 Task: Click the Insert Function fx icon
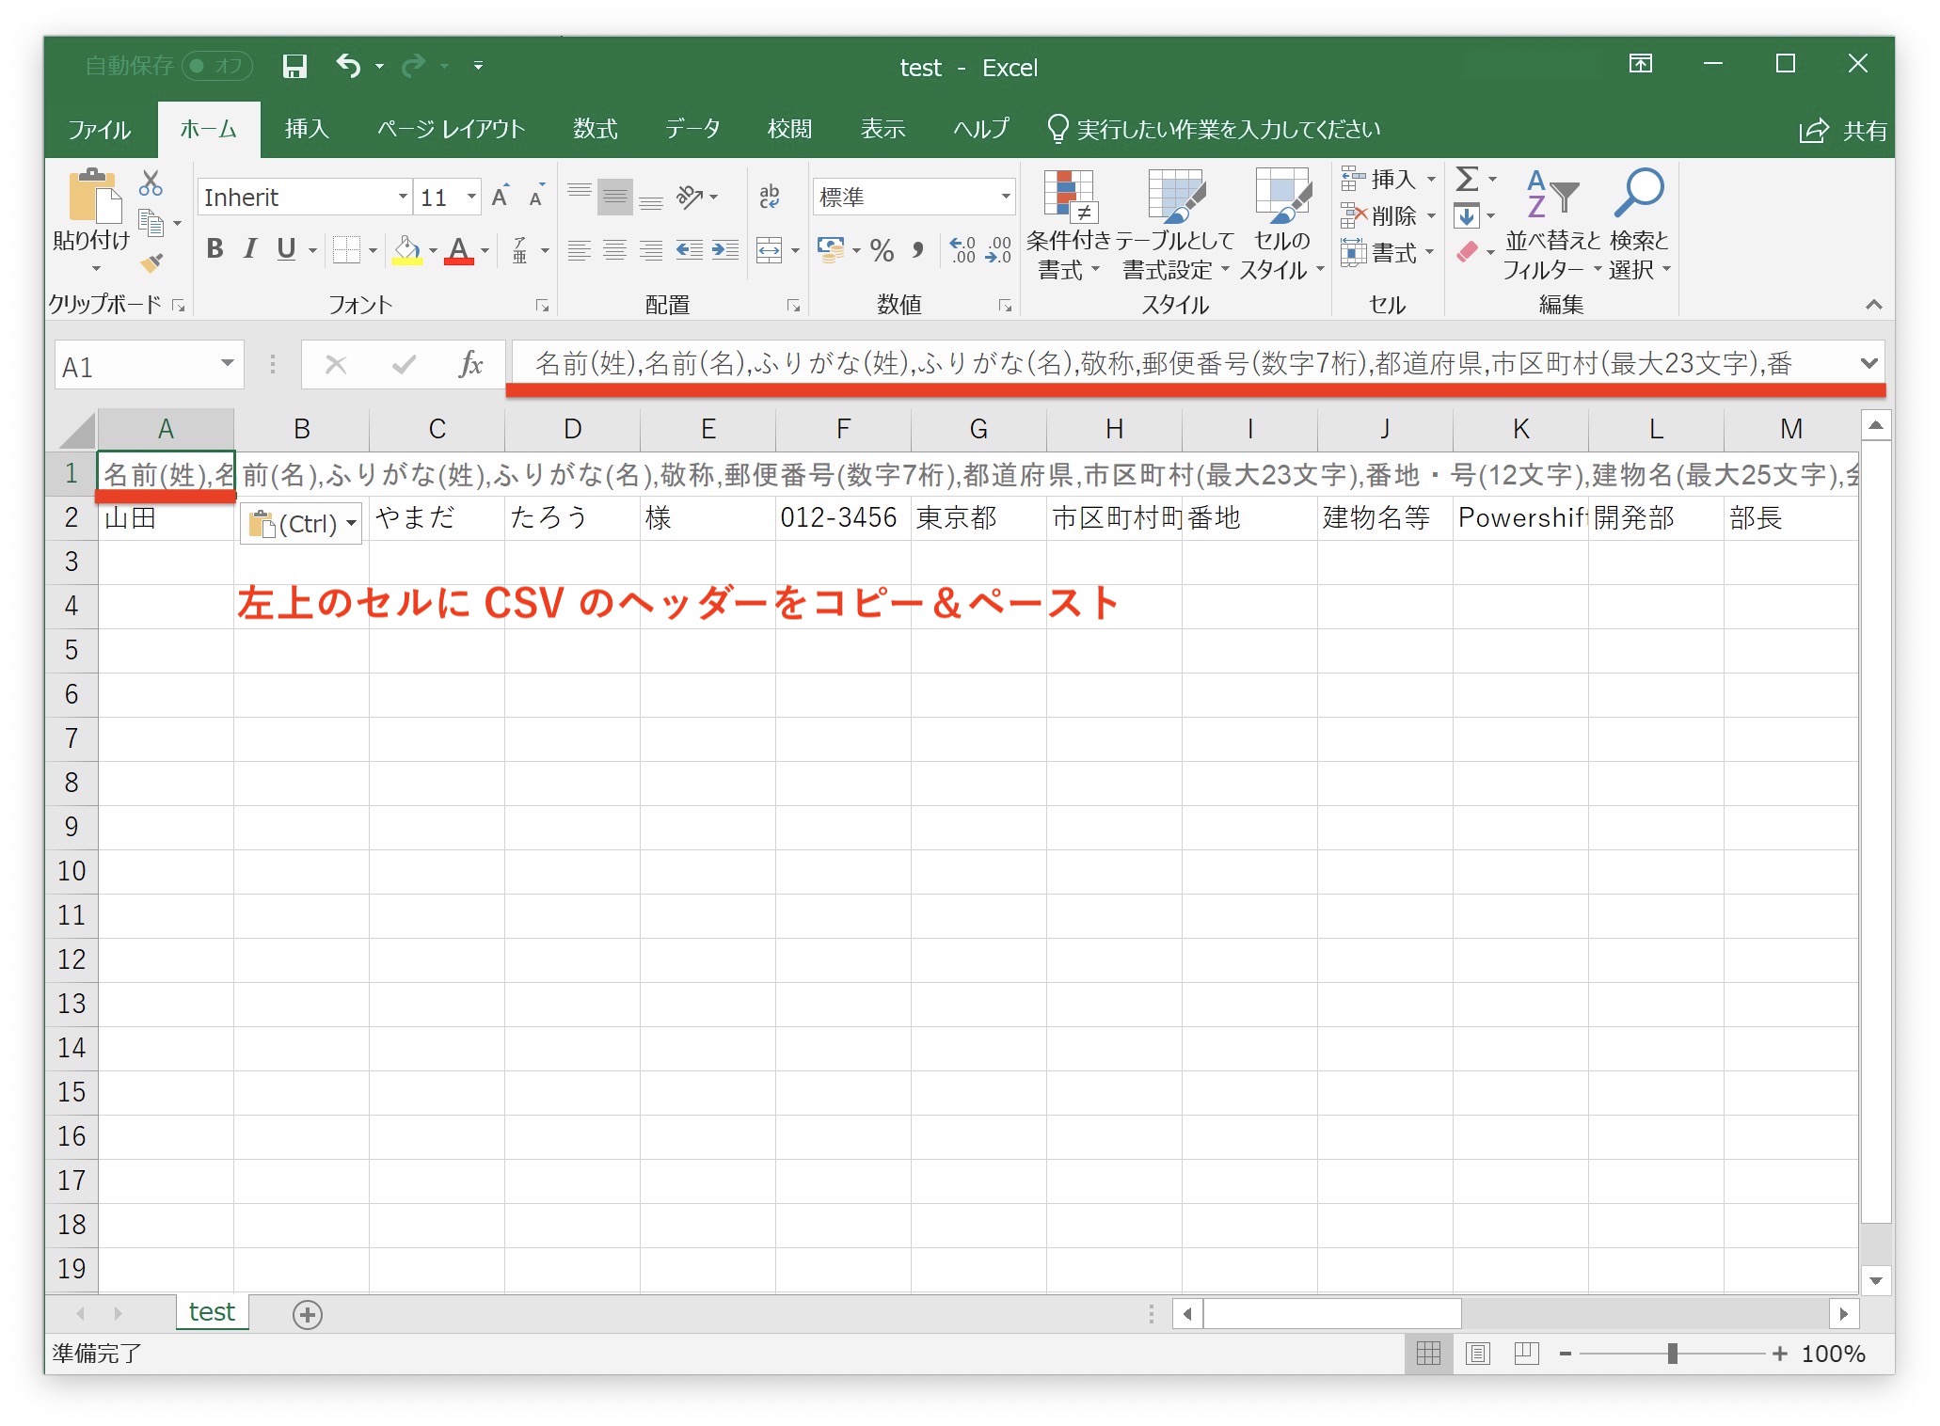point(470,364)
